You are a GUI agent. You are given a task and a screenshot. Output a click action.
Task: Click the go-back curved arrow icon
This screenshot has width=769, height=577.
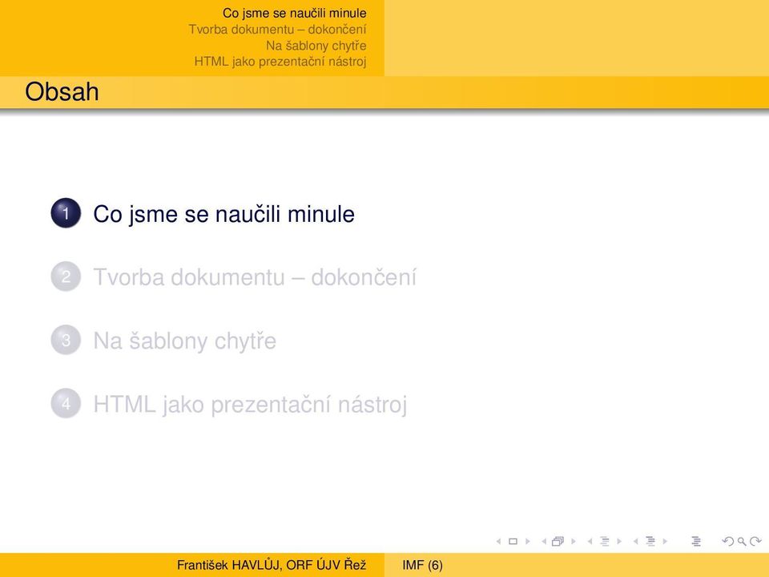coord(728,541)
